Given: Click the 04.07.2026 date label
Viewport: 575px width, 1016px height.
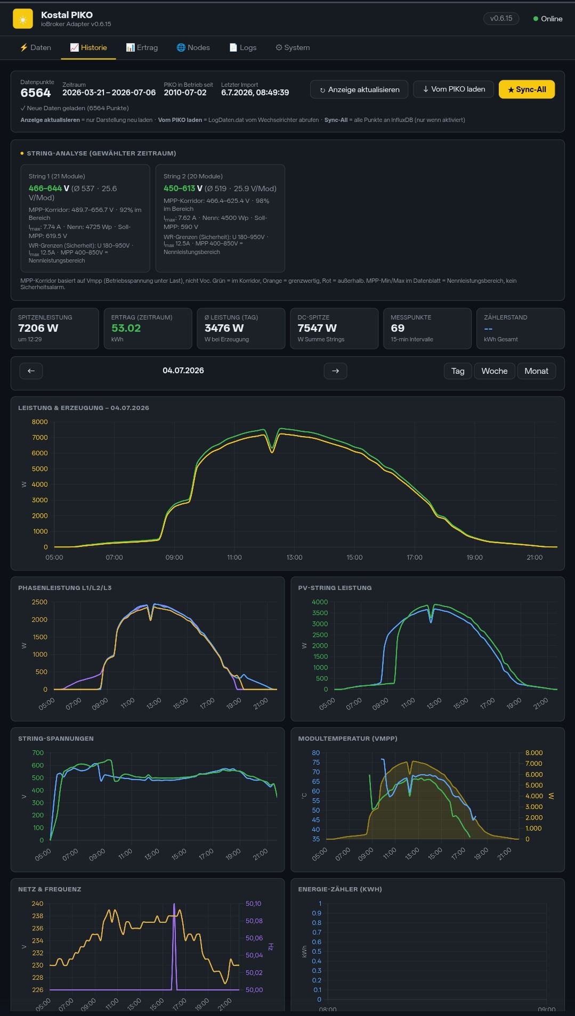Looking at the screenshot, I should pos(183,371).
